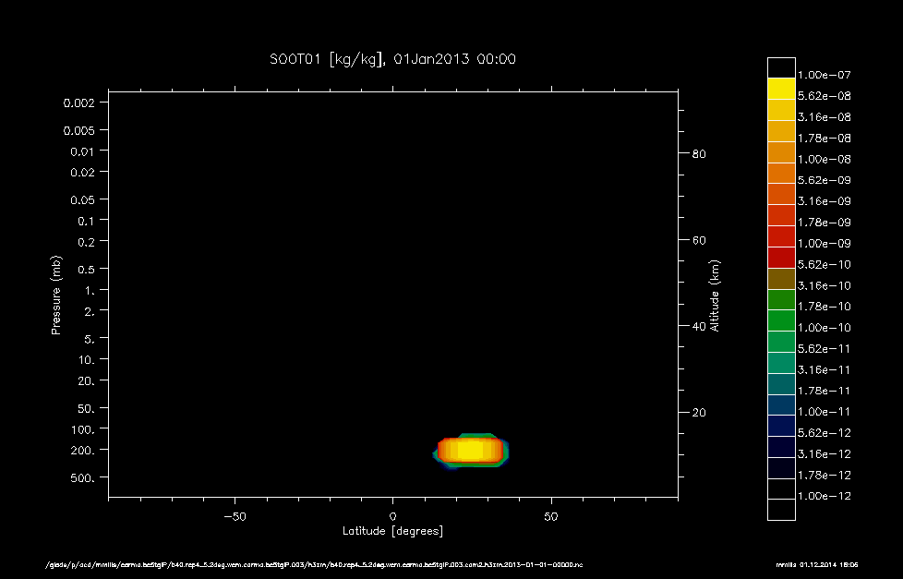Click the yellow core of the soot plume
The image size is (903, 579).
coord(471,448)
